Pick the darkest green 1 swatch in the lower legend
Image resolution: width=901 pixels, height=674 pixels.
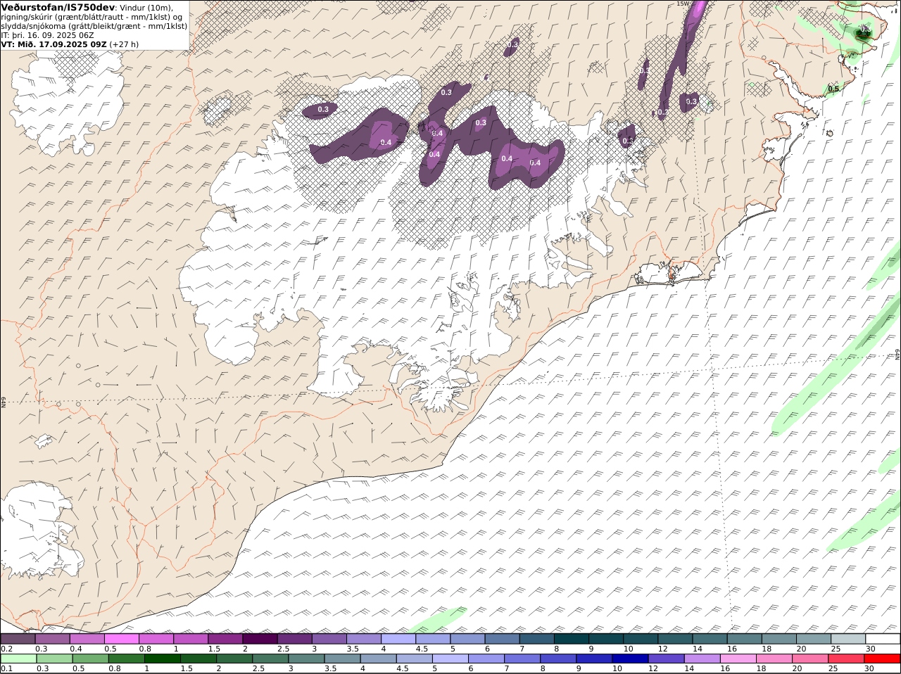click(x=162, y=659)
